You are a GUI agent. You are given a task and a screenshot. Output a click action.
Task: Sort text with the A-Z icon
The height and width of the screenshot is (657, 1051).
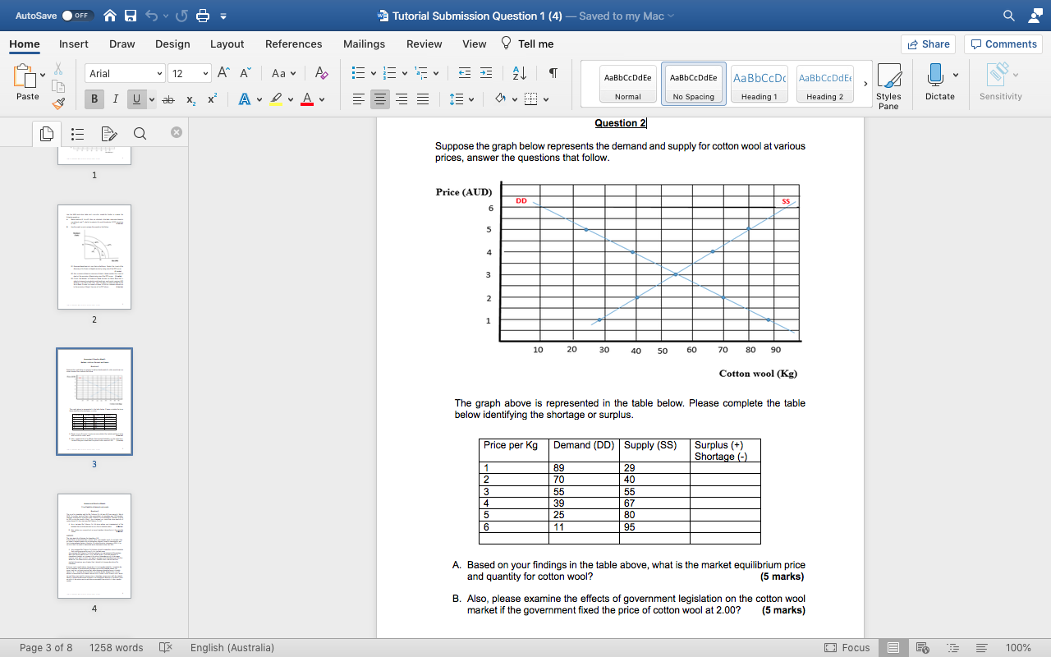(518, 73)
